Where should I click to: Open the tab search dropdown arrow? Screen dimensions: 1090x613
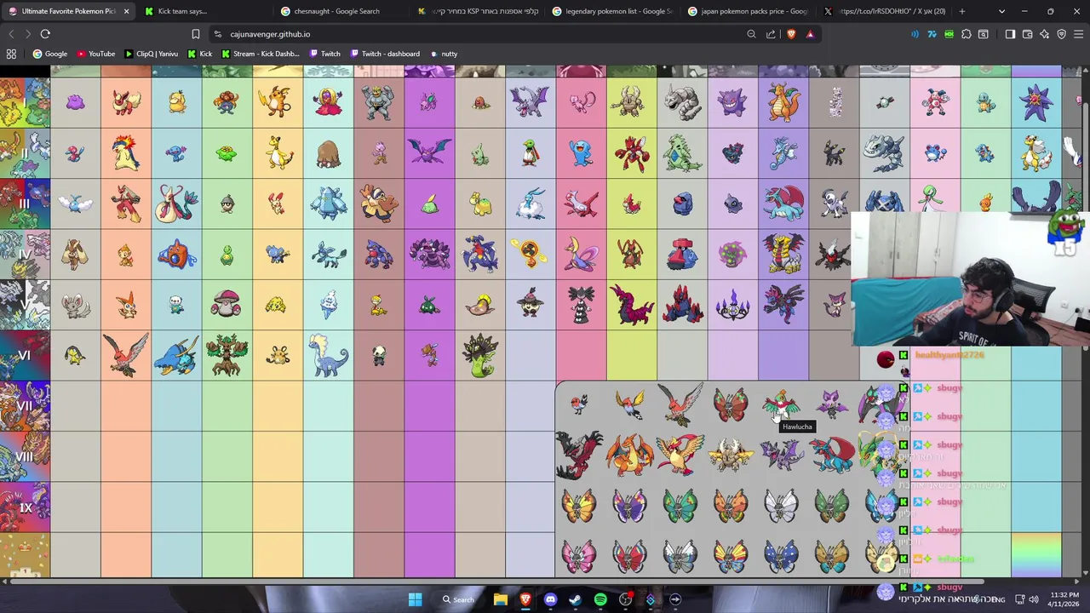tap(1001, 11)
